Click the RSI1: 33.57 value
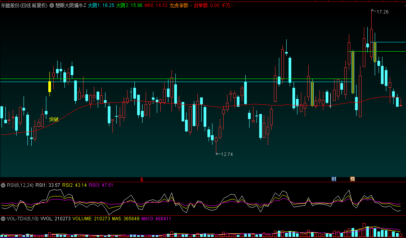The height and width of the screenshot is (238, 406). point(48,185)
